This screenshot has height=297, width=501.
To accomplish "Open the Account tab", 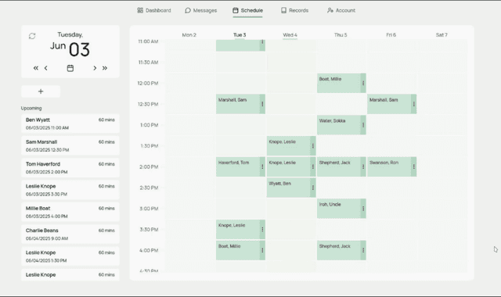I will [341, 10].
